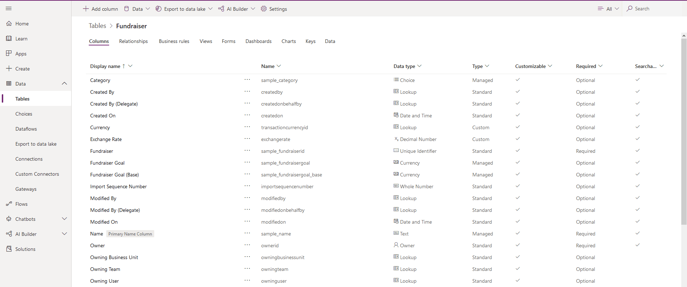Click the Add column plus icon
The width and height of the screenshot is (687, 287).
pyautogui.click(x=86, y=9)
